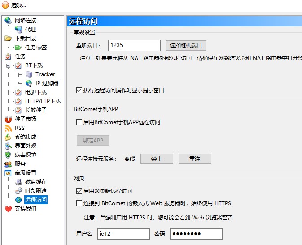The height and width of the screenshot is (245, 302).
Task: Select HTTP/FTP下载 in the tree
Action: [x=43, y=101]
